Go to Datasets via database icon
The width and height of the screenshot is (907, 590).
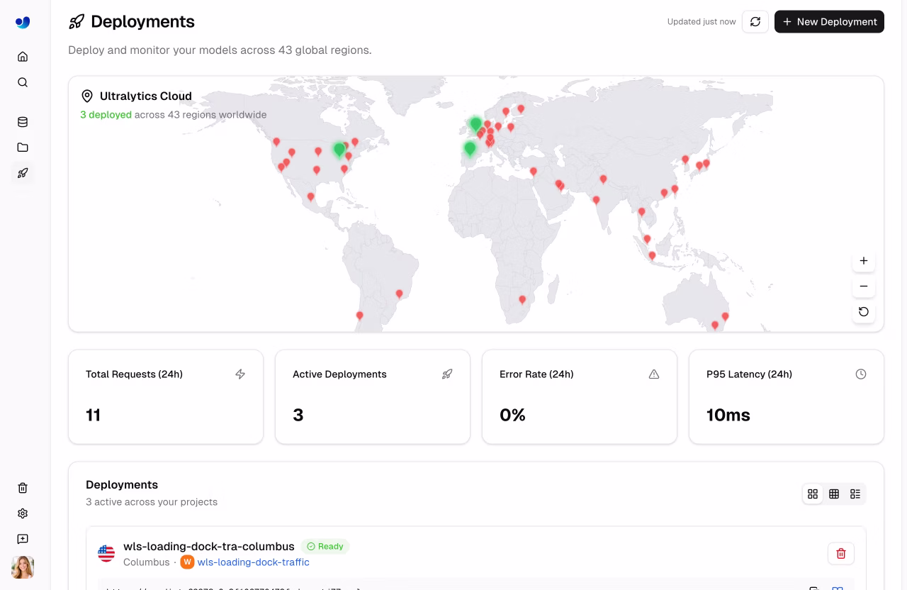pyautogui.click(x=23, y=122)
